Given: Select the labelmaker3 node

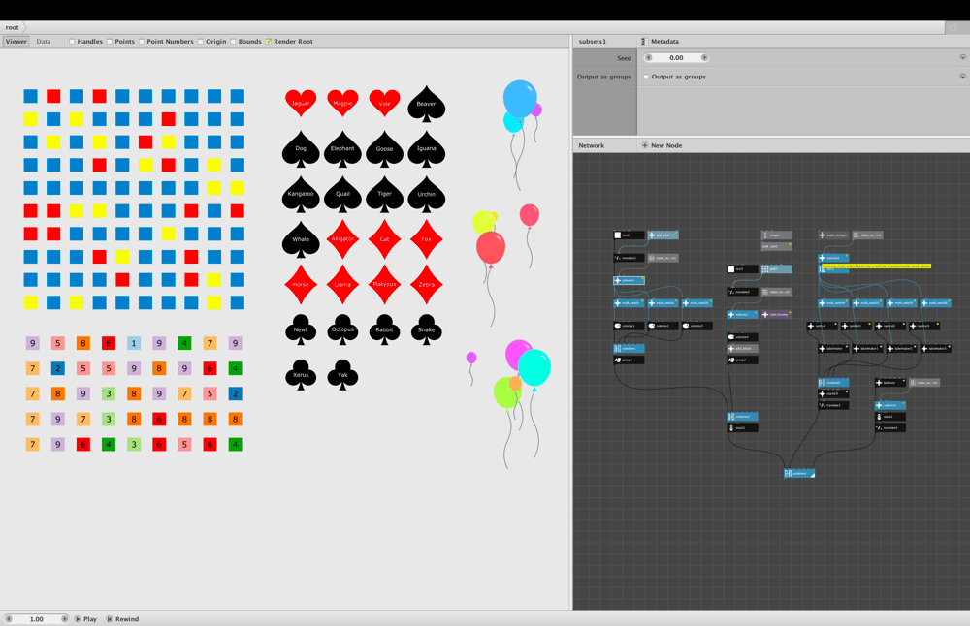Looking at the screenshot, I should tap(936, 349).
